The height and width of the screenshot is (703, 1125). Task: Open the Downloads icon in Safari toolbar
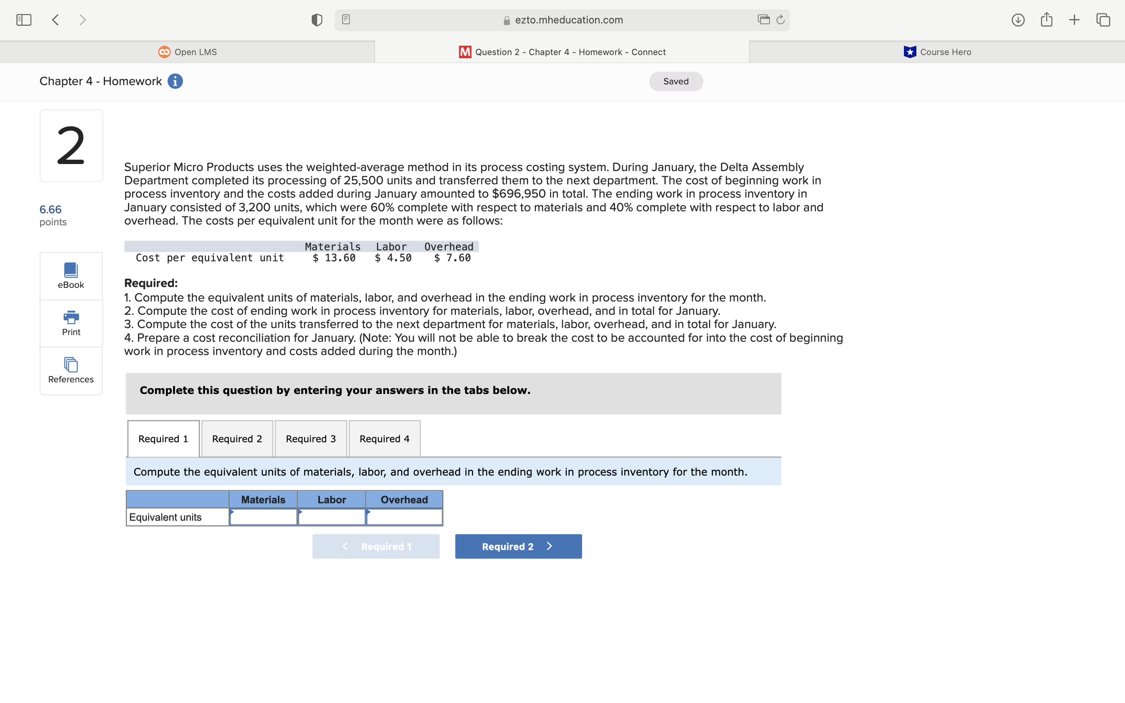coord(1018,20)
